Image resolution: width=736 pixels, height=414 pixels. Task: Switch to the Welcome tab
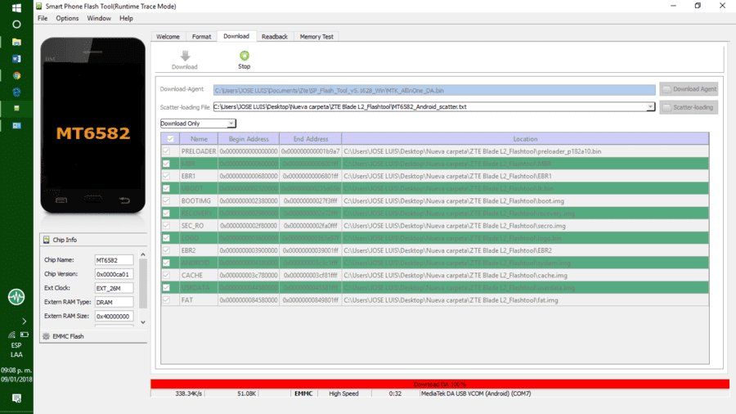[x=168, y=37]
